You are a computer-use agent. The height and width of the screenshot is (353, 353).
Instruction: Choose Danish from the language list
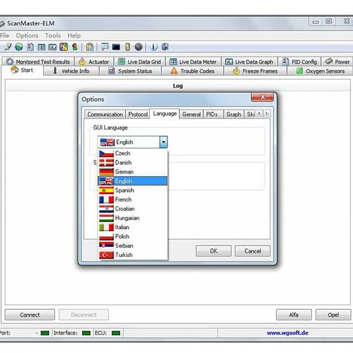coord(133,162)
